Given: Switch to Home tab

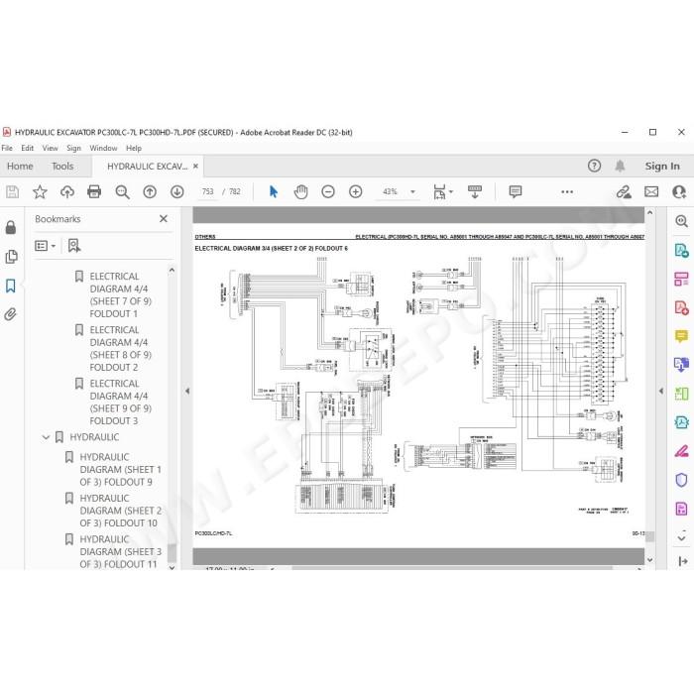Looking at the screenshot, I should tap(20, 166).
